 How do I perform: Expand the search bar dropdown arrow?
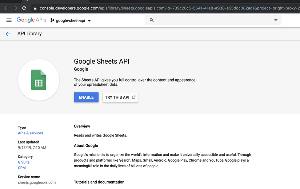coord(276,20)
